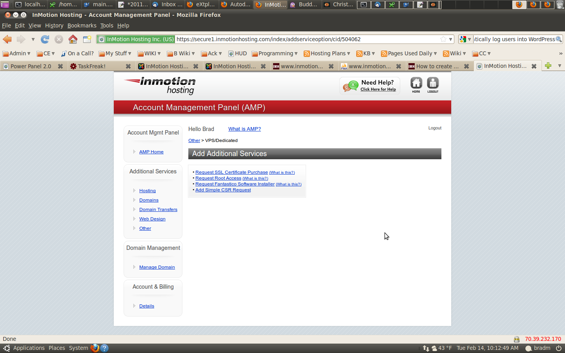Click the small Logout text link

click(435, 128)
